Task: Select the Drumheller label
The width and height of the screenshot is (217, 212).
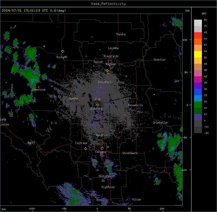Action: tap(161, 123)
